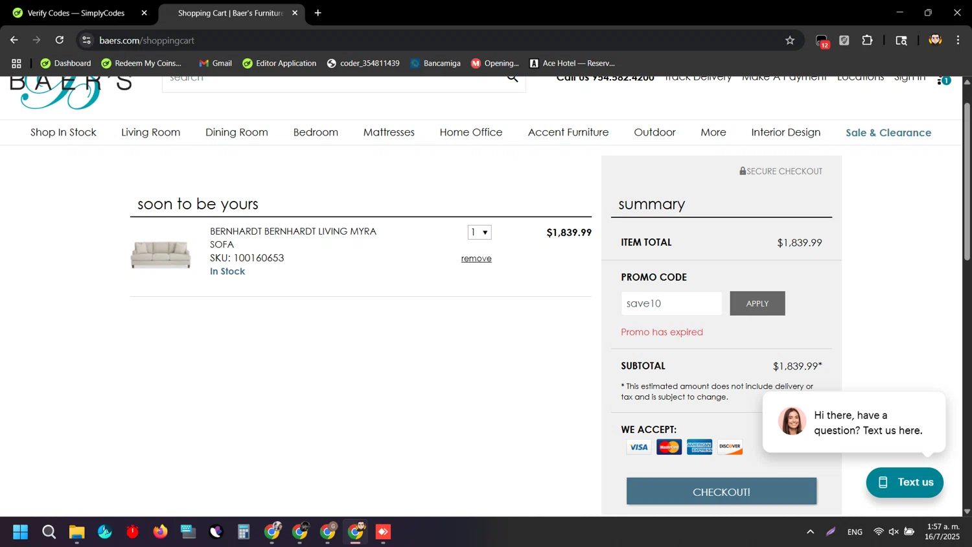Screen dimensions: 972x547
Task: Bookmark this page with star icon
Action: [x=790, y=40]
